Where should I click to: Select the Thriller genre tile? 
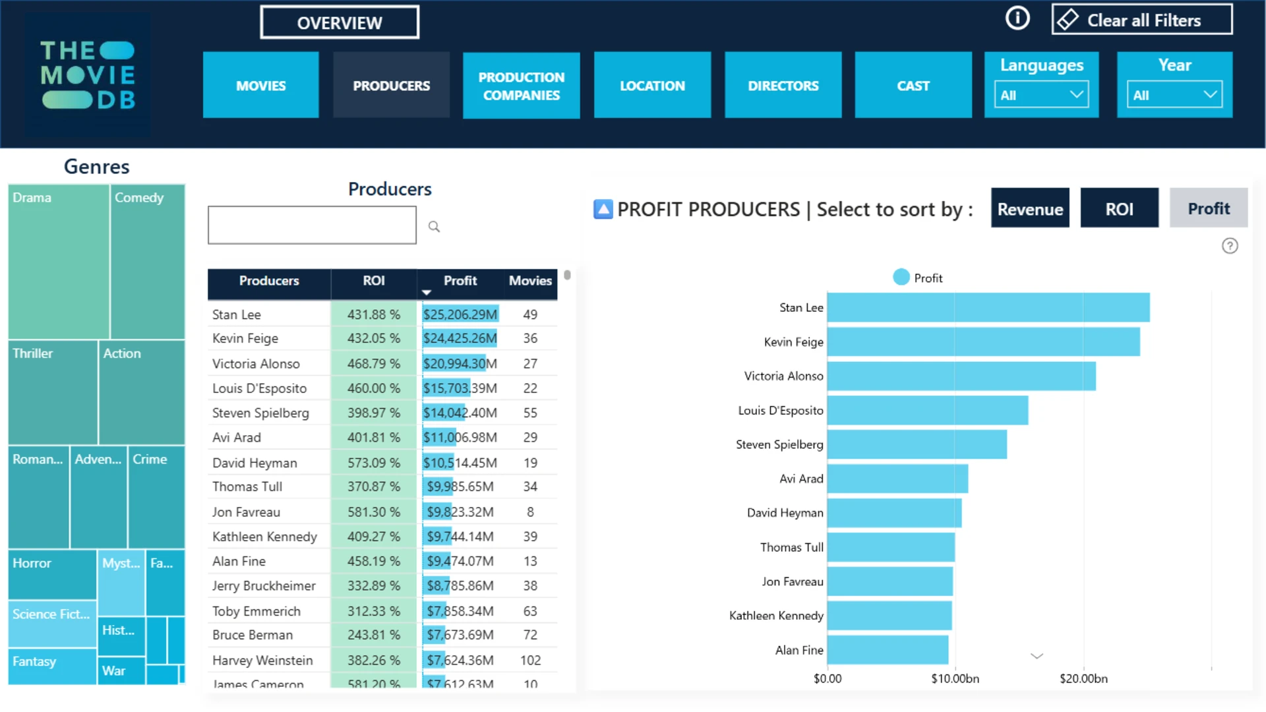[x=53, y=392]
